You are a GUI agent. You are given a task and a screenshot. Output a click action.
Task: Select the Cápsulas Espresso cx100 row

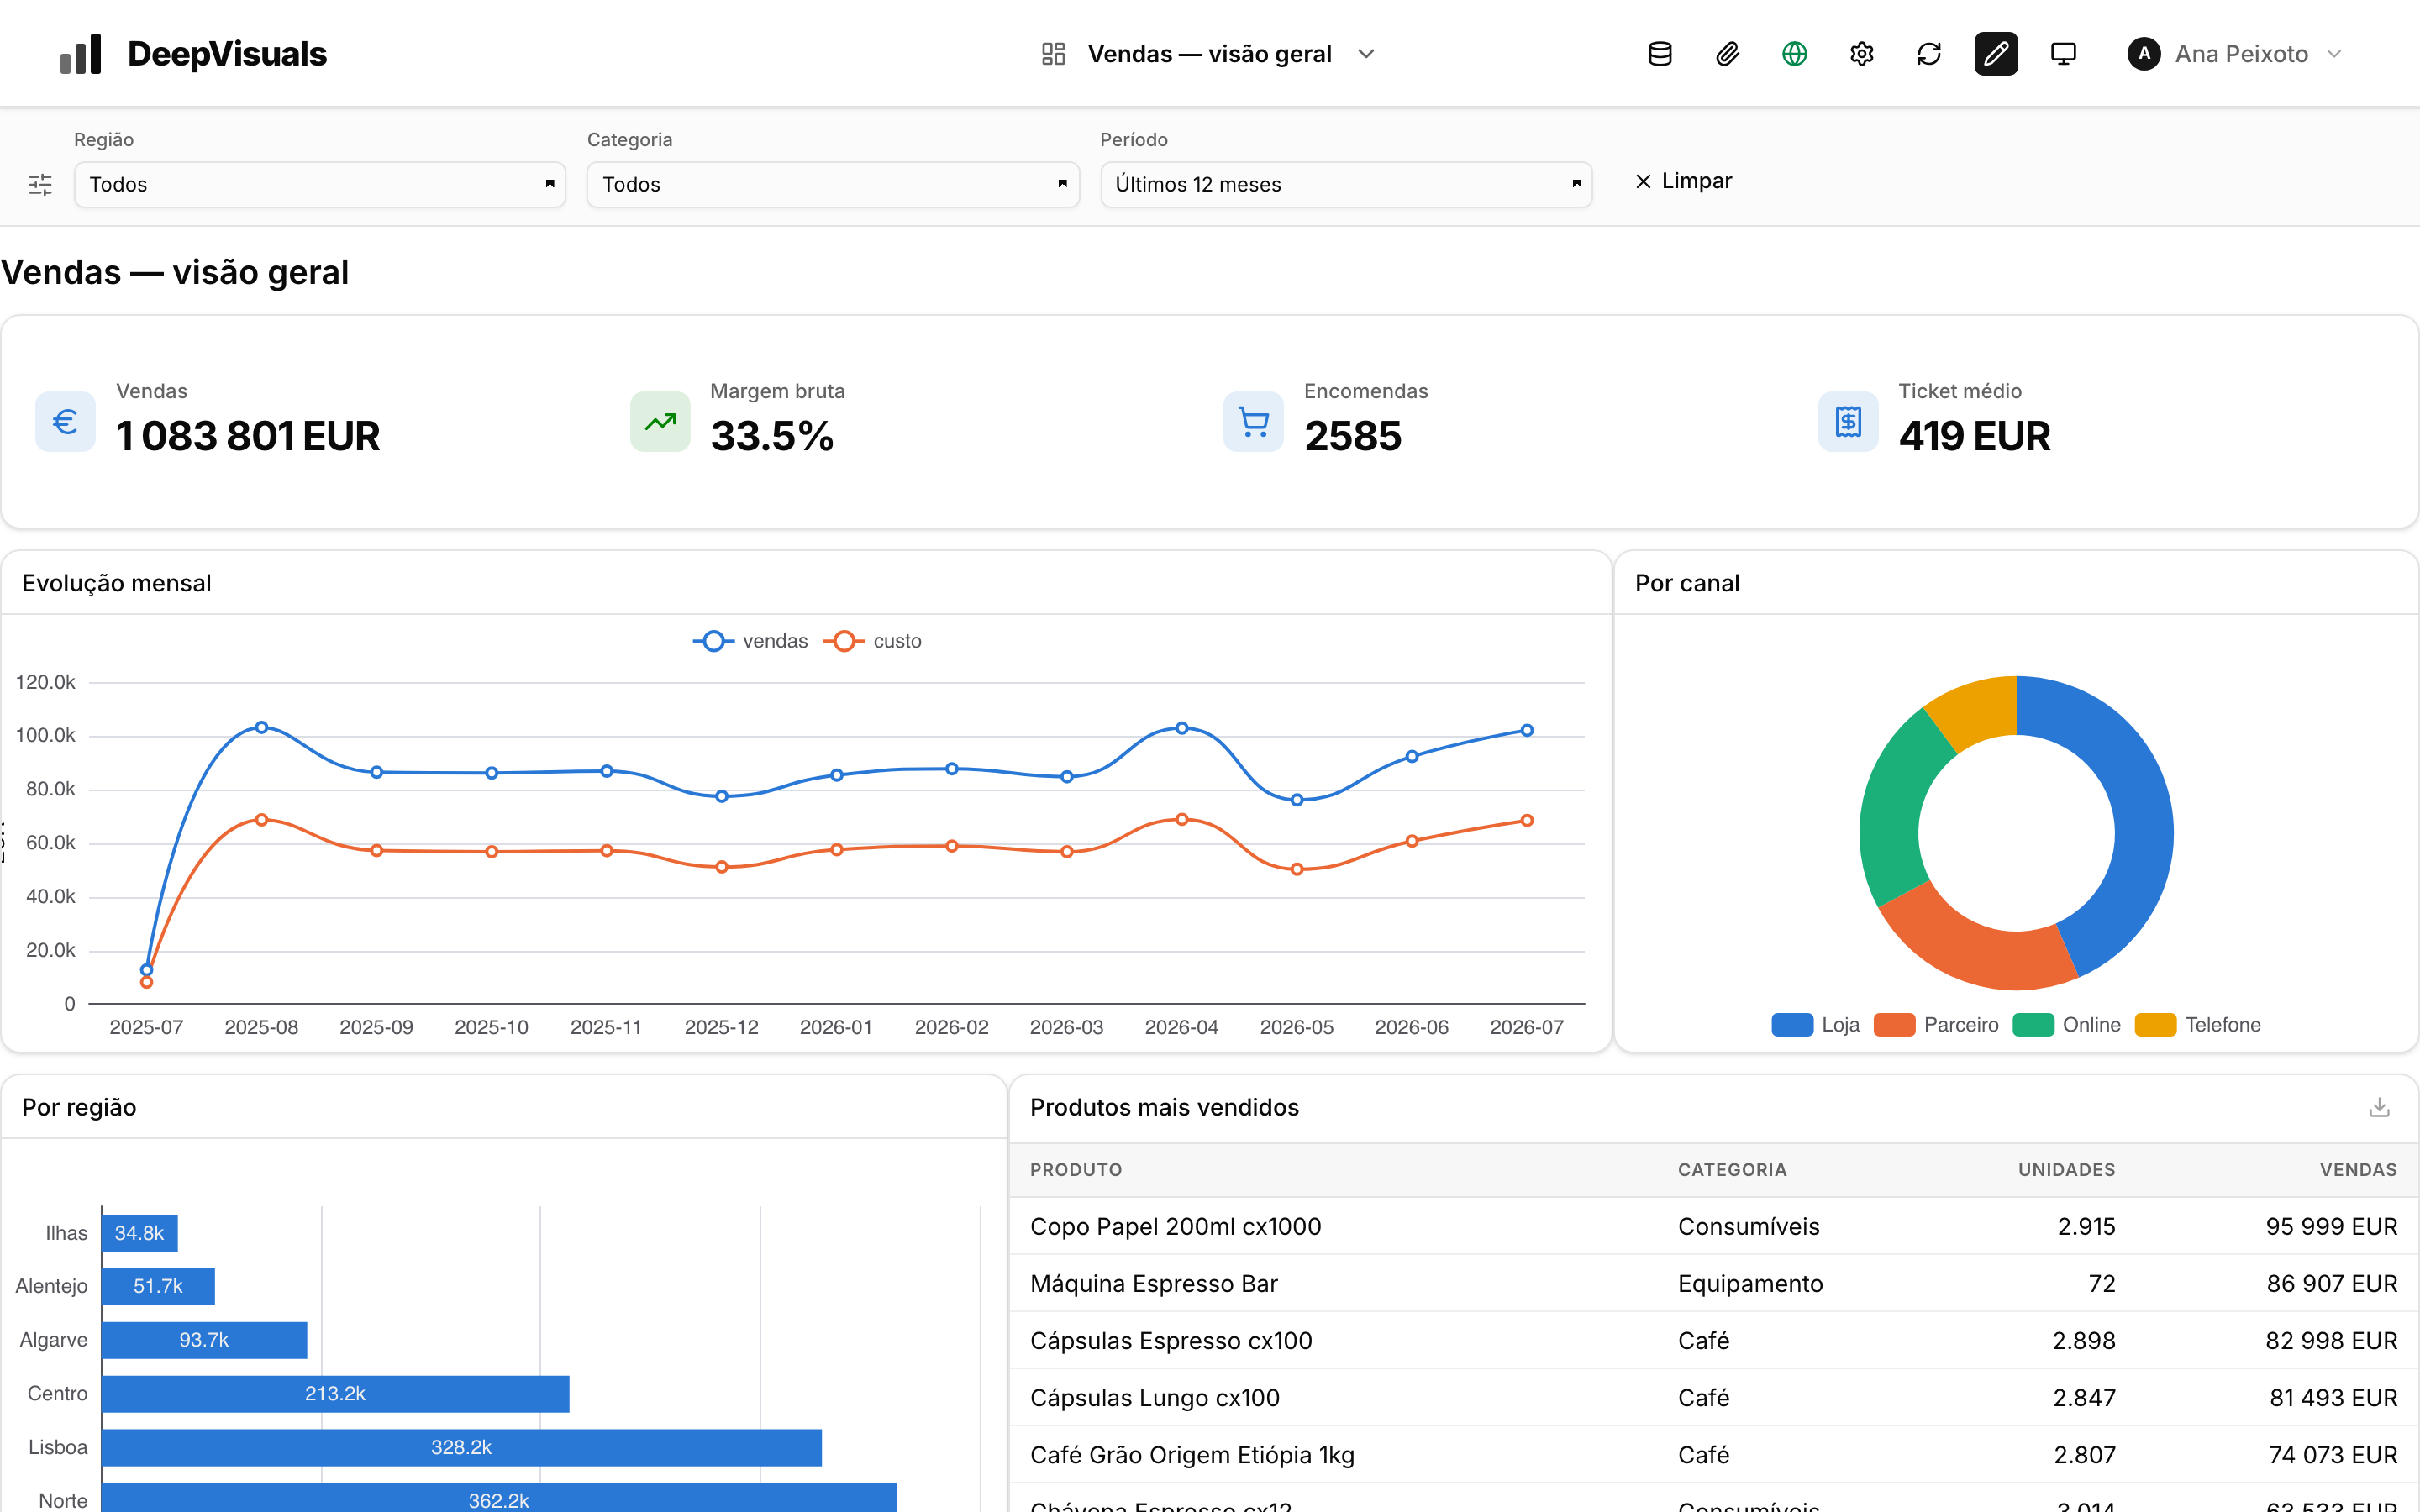coord(1713,1340)
